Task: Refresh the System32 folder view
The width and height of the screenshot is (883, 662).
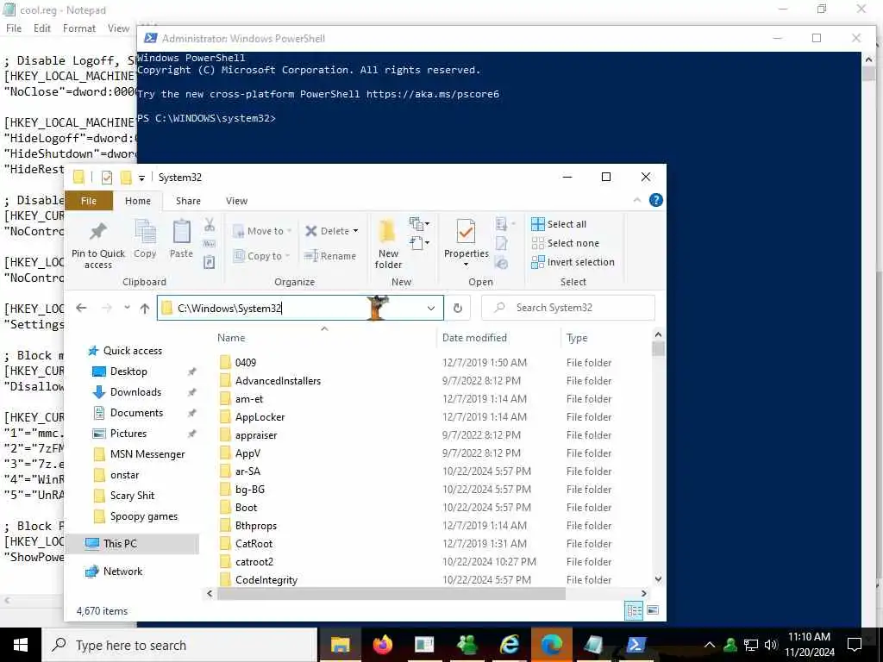Action: [458, 308]
